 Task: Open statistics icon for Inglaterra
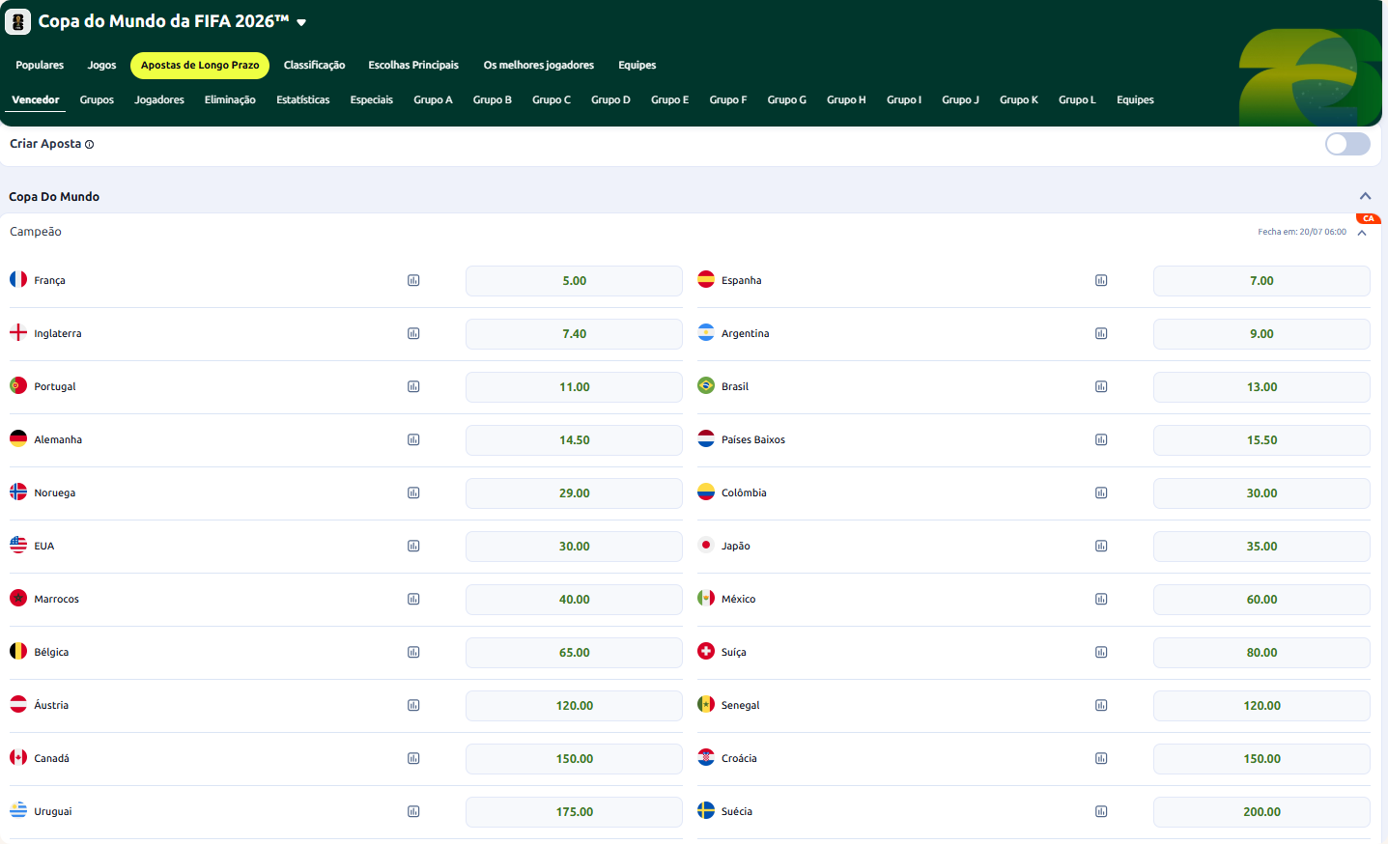(x=413, y=334)
